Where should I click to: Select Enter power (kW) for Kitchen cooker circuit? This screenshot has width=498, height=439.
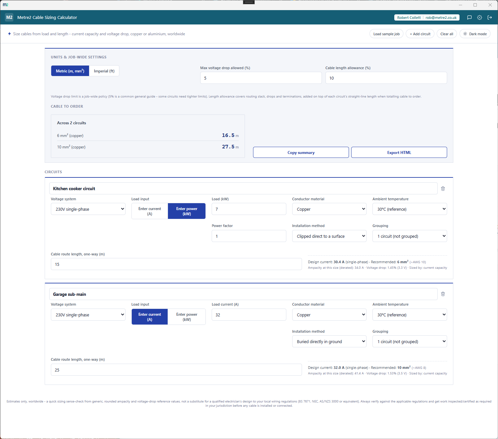(187, 211)
